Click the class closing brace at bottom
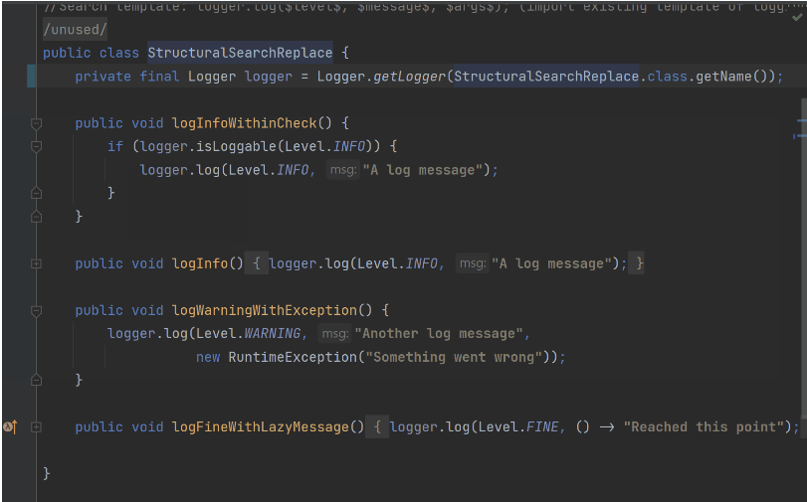 (47, 473)
